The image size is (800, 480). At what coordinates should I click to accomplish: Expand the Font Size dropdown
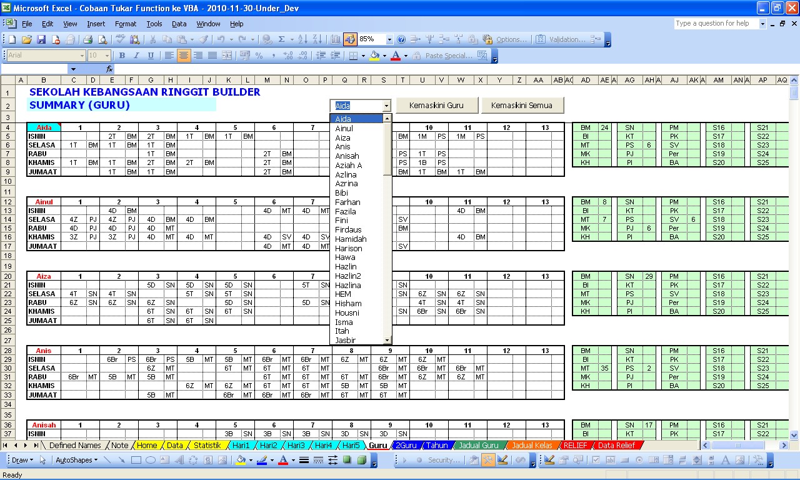107,56
